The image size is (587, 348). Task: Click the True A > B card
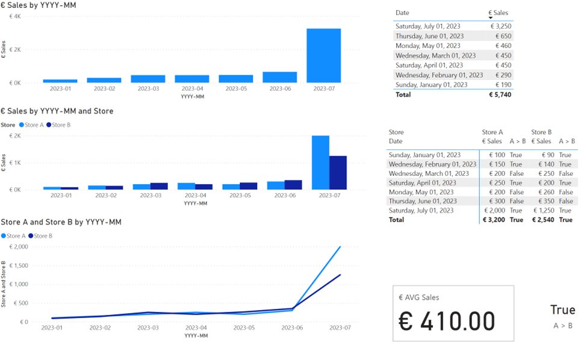click(562, 316)
